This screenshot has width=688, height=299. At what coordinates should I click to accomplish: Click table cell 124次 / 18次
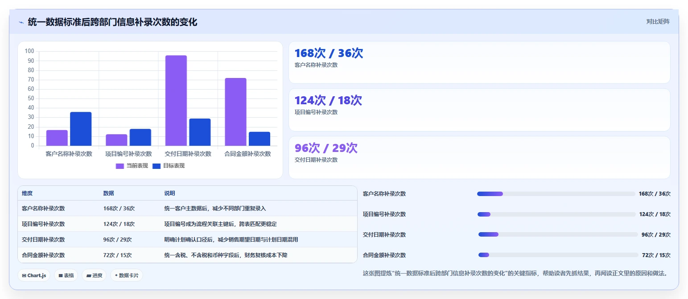point(119,224)
